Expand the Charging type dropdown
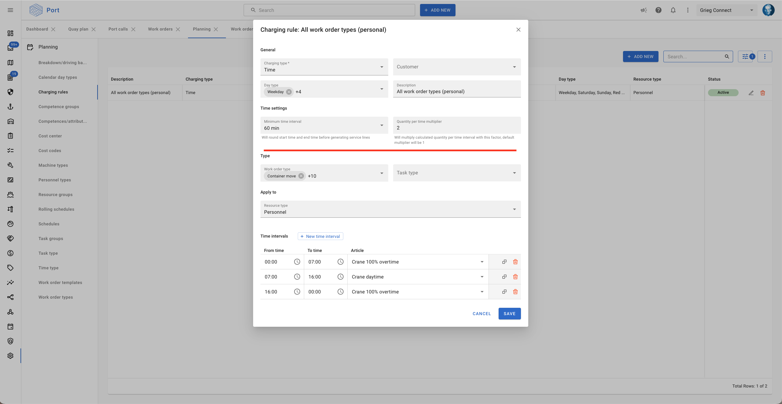 (x=382, y=67)
